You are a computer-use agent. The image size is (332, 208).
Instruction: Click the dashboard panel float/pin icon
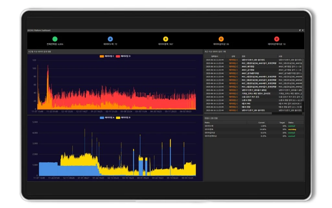[300, 30]
